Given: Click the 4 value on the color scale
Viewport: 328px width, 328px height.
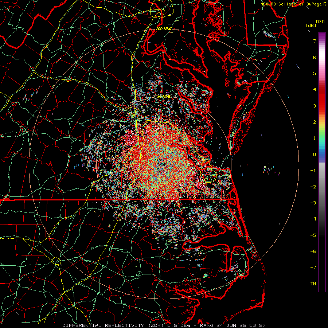Looking at the screenshot, I should click(x=315, y=90).
